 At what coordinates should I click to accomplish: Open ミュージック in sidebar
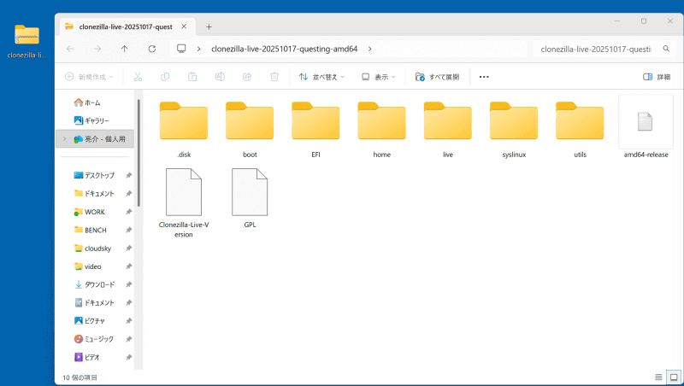94,339
